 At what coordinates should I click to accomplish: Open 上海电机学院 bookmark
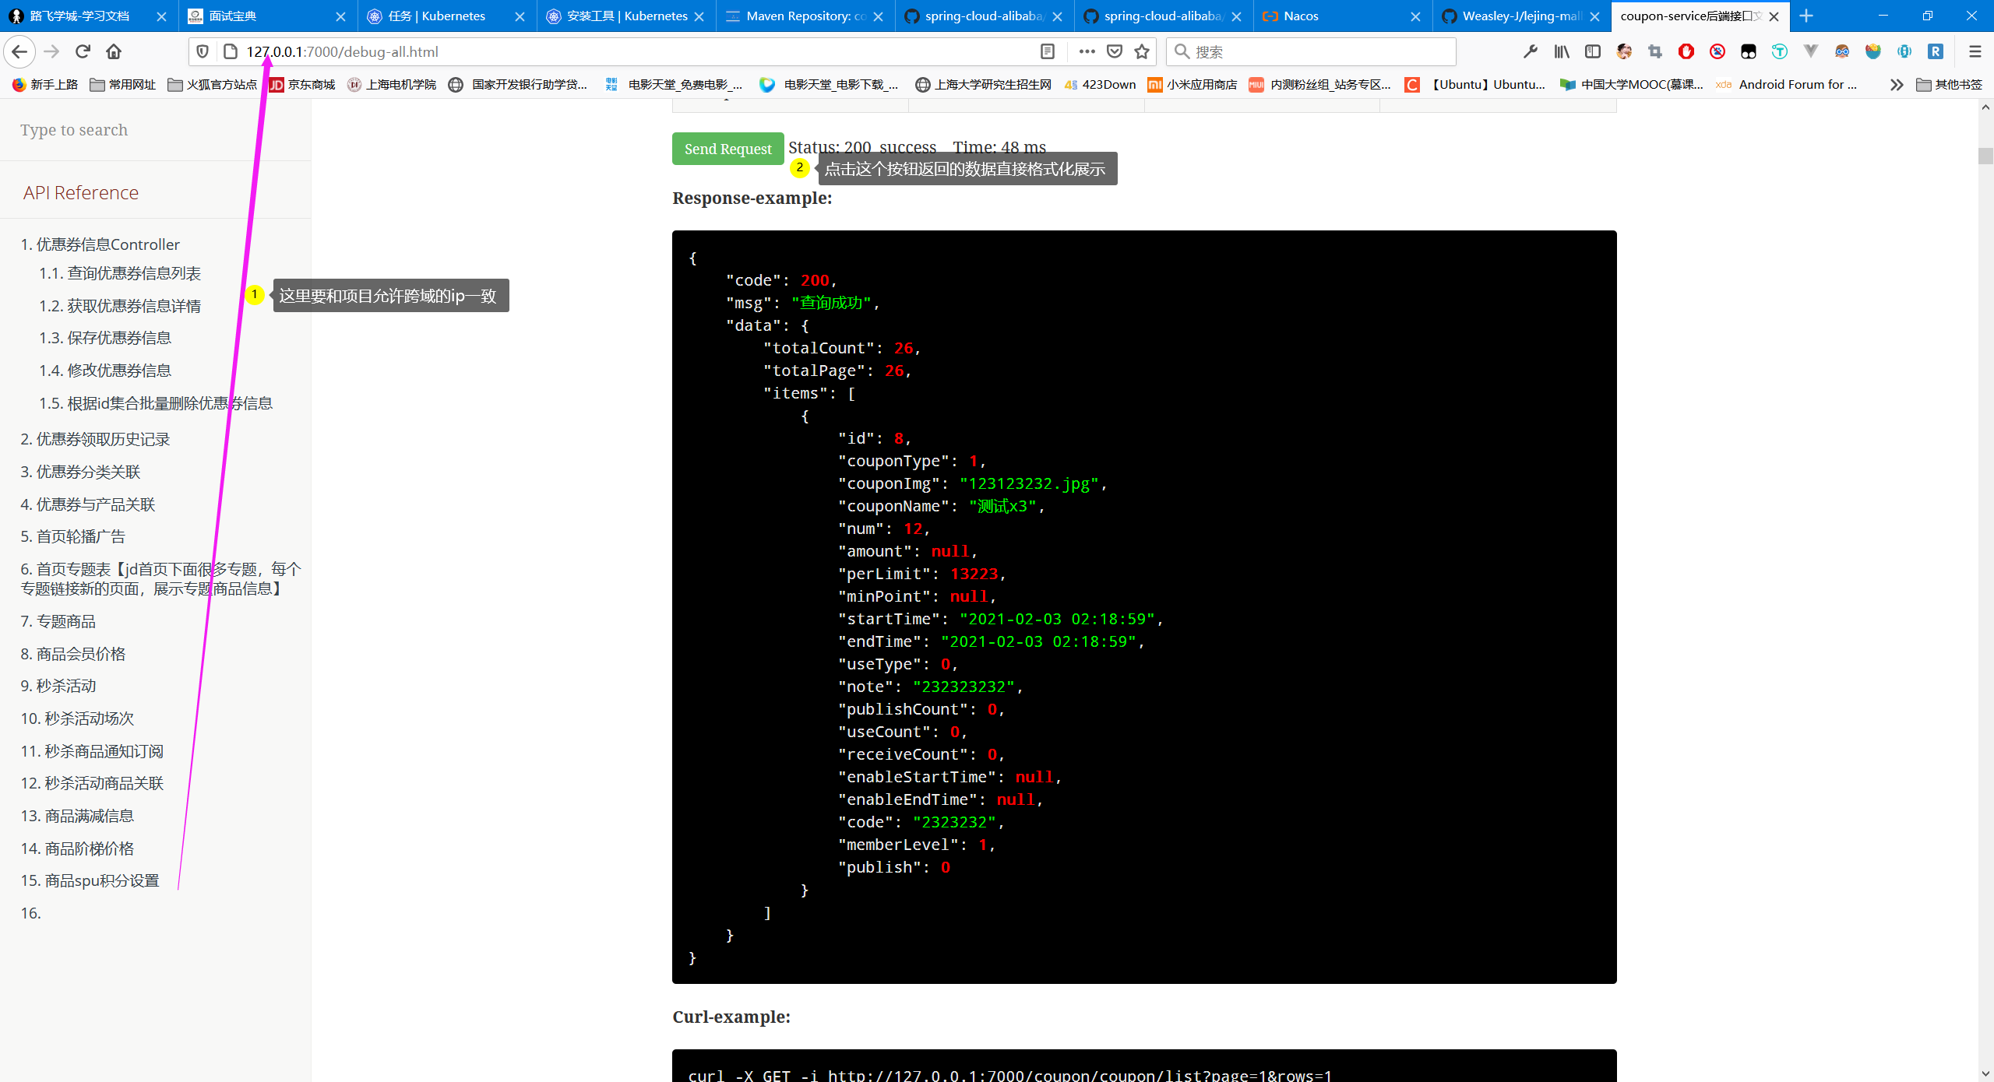pos(392,84)
